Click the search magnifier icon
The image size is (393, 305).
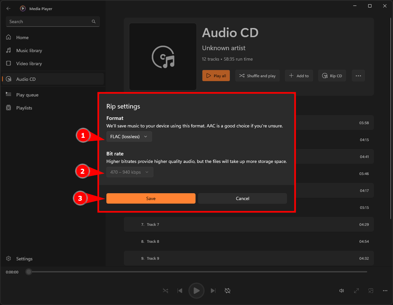tap(94, 22)
